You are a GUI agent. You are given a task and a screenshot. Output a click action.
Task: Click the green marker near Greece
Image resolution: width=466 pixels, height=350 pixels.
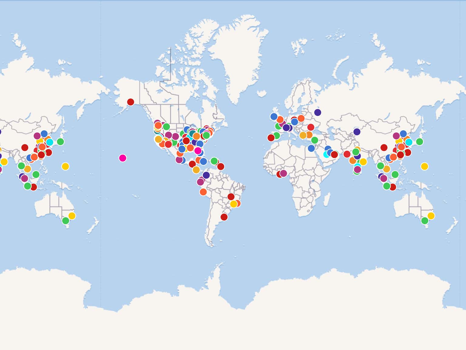[x=315, y=140]
